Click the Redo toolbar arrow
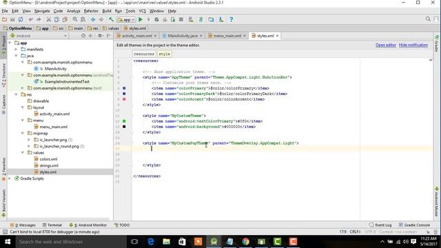 point(39,19)
